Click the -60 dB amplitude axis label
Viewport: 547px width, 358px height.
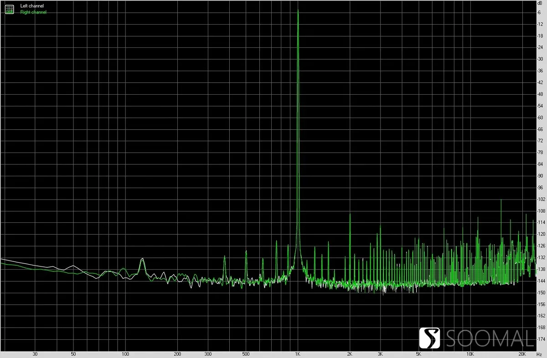540,118
